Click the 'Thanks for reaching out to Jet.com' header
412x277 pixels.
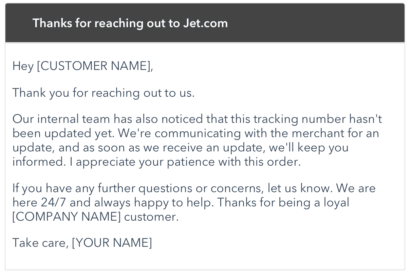tap(130, 23)
